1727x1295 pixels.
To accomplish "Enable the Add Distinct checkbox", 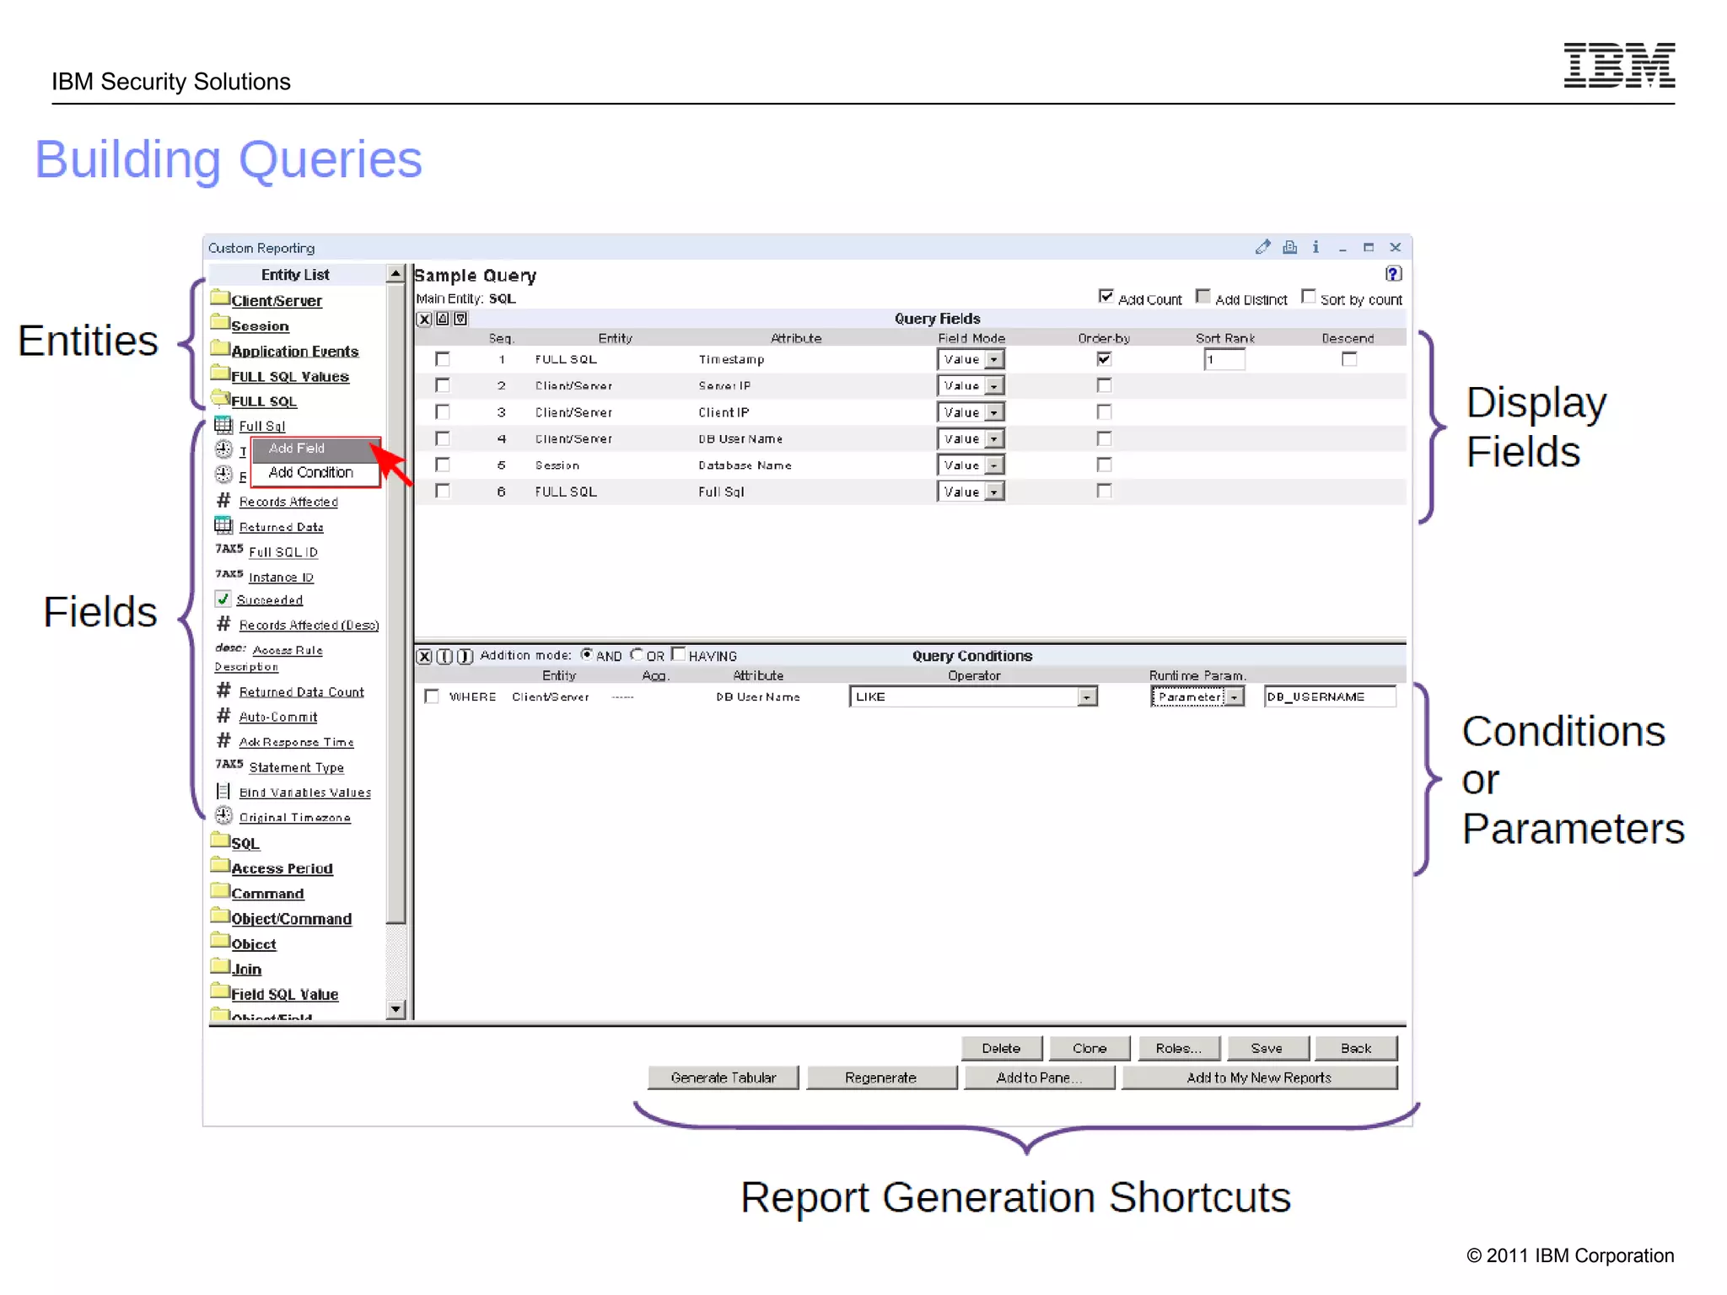I will coord(1203,297).
